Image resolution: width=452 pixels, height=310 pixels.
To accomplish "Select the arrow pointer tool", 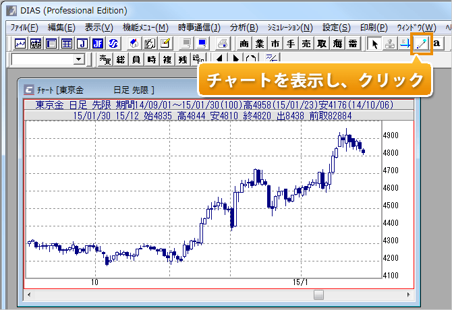I will 376,44.
